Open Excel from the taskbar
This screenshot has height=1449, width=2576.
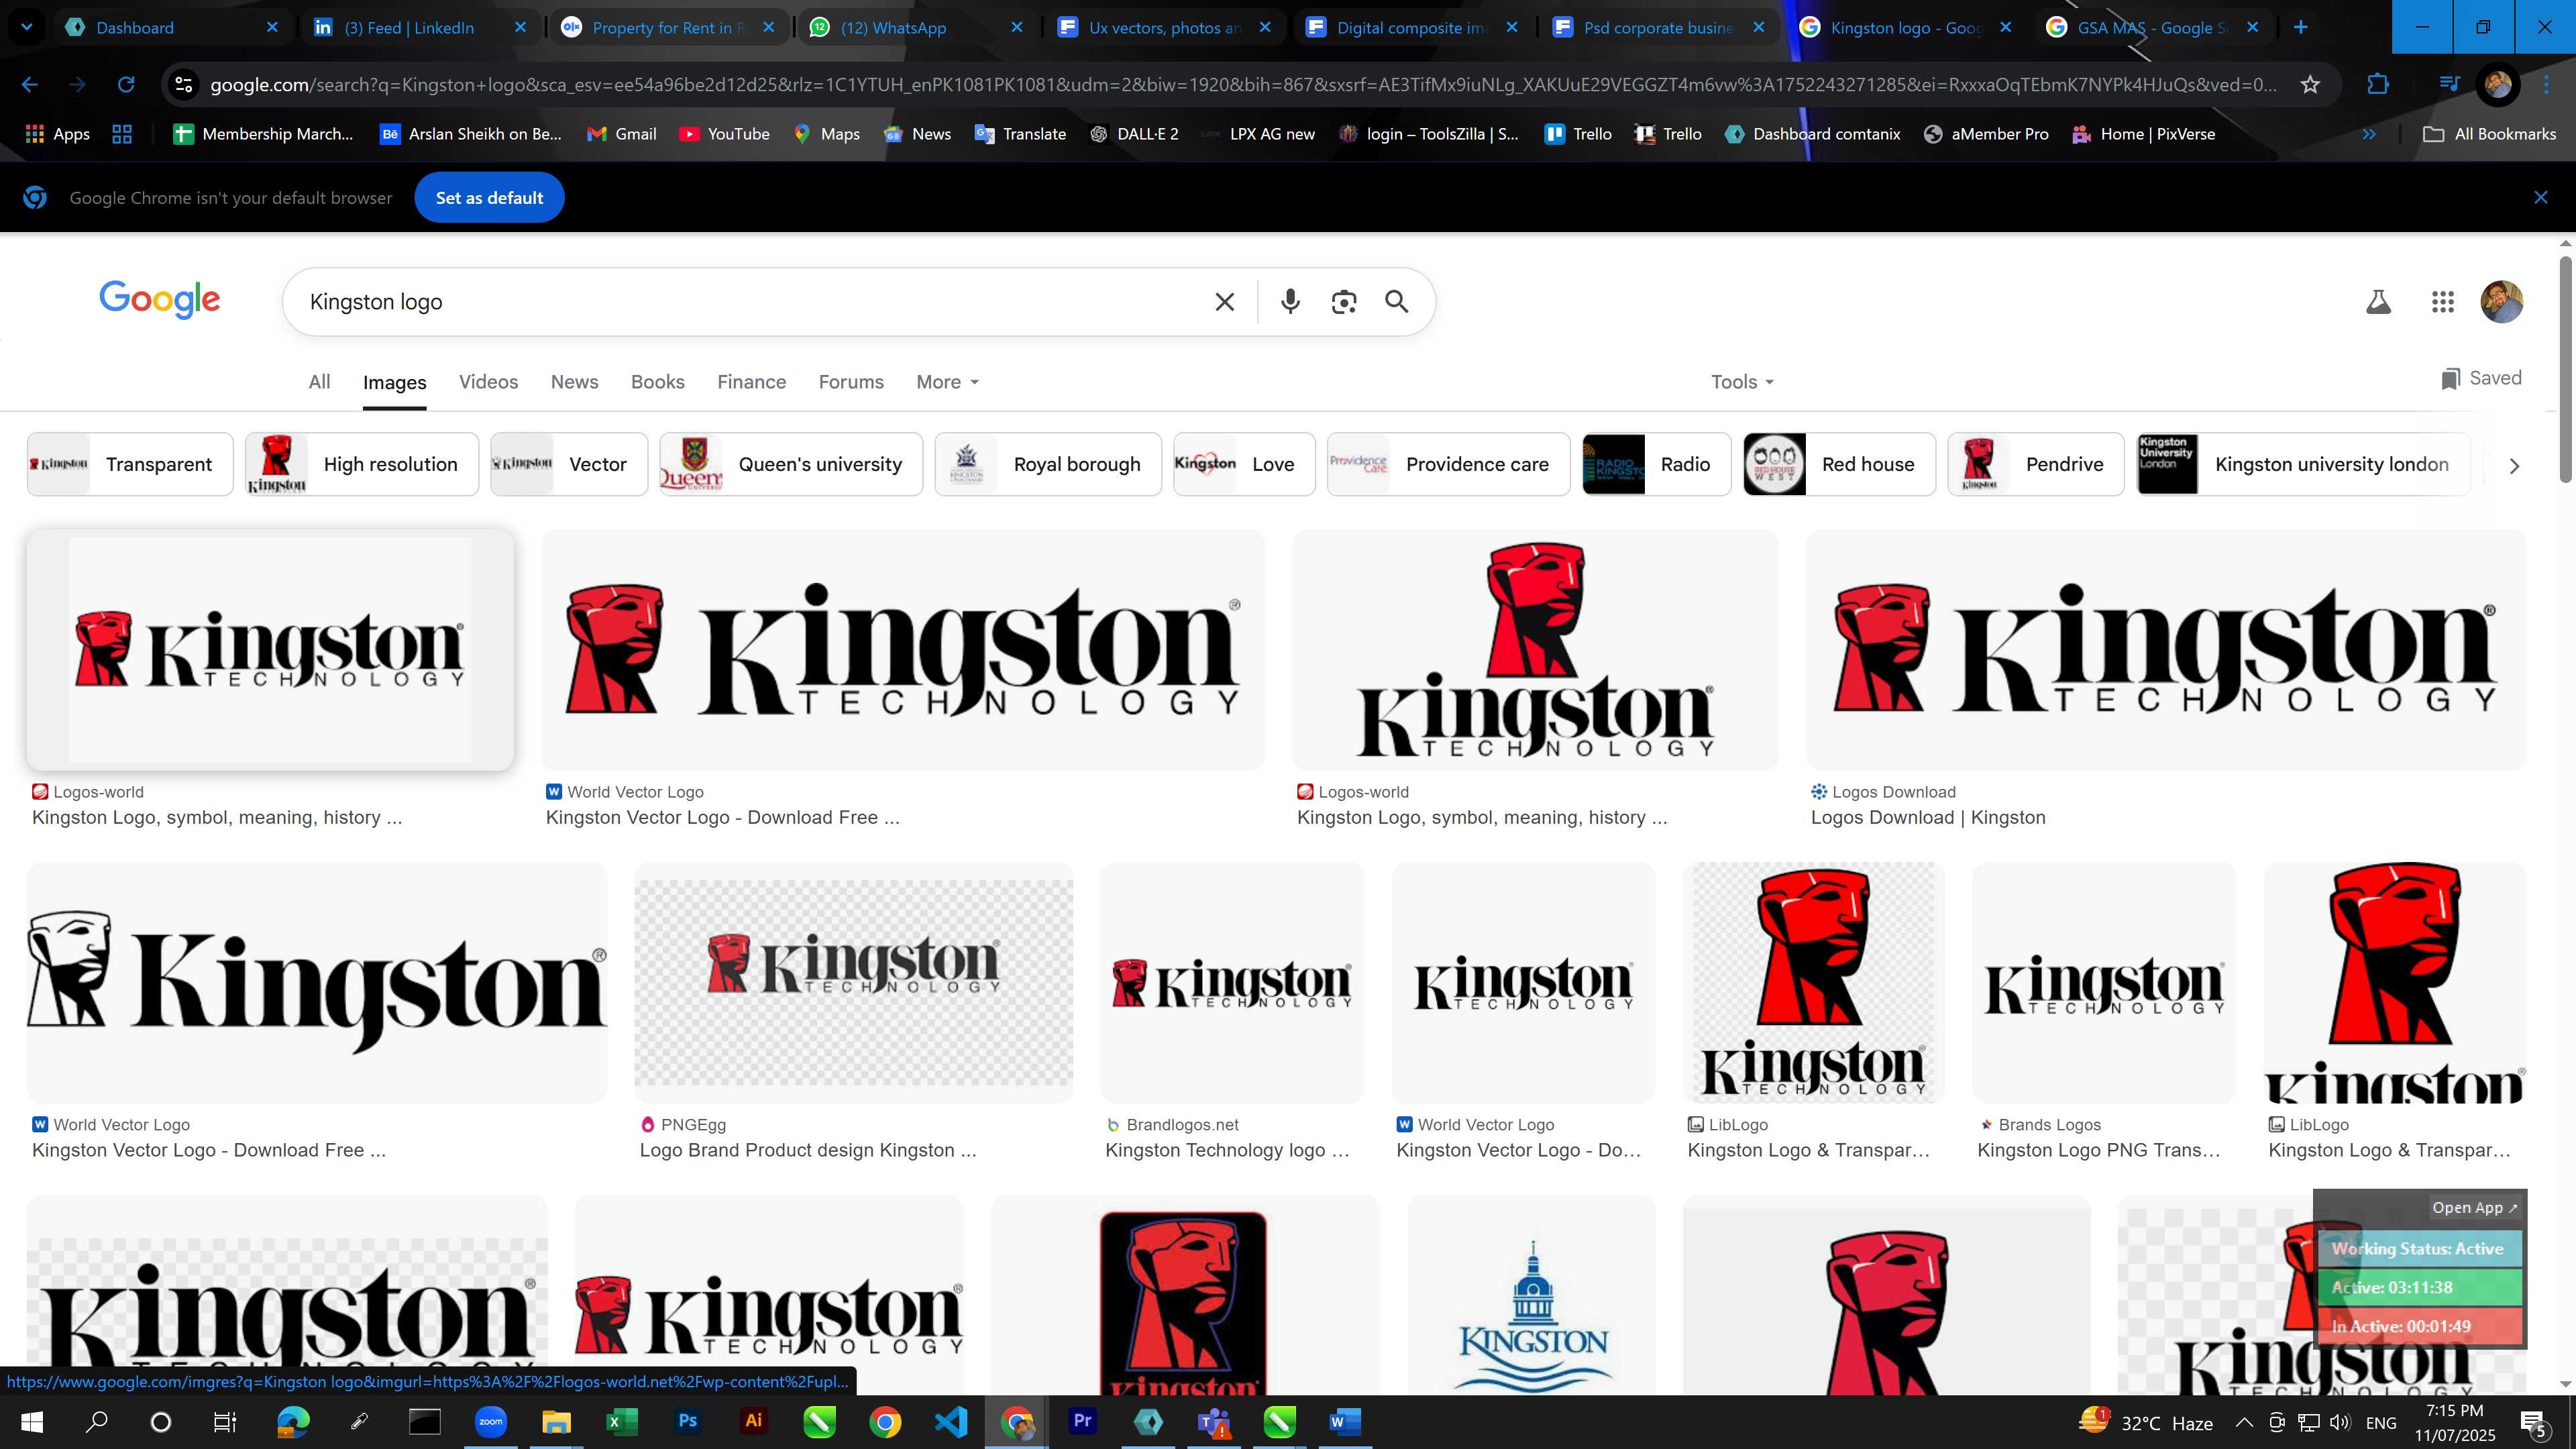pyautogui.click(x=622, y=1421)
